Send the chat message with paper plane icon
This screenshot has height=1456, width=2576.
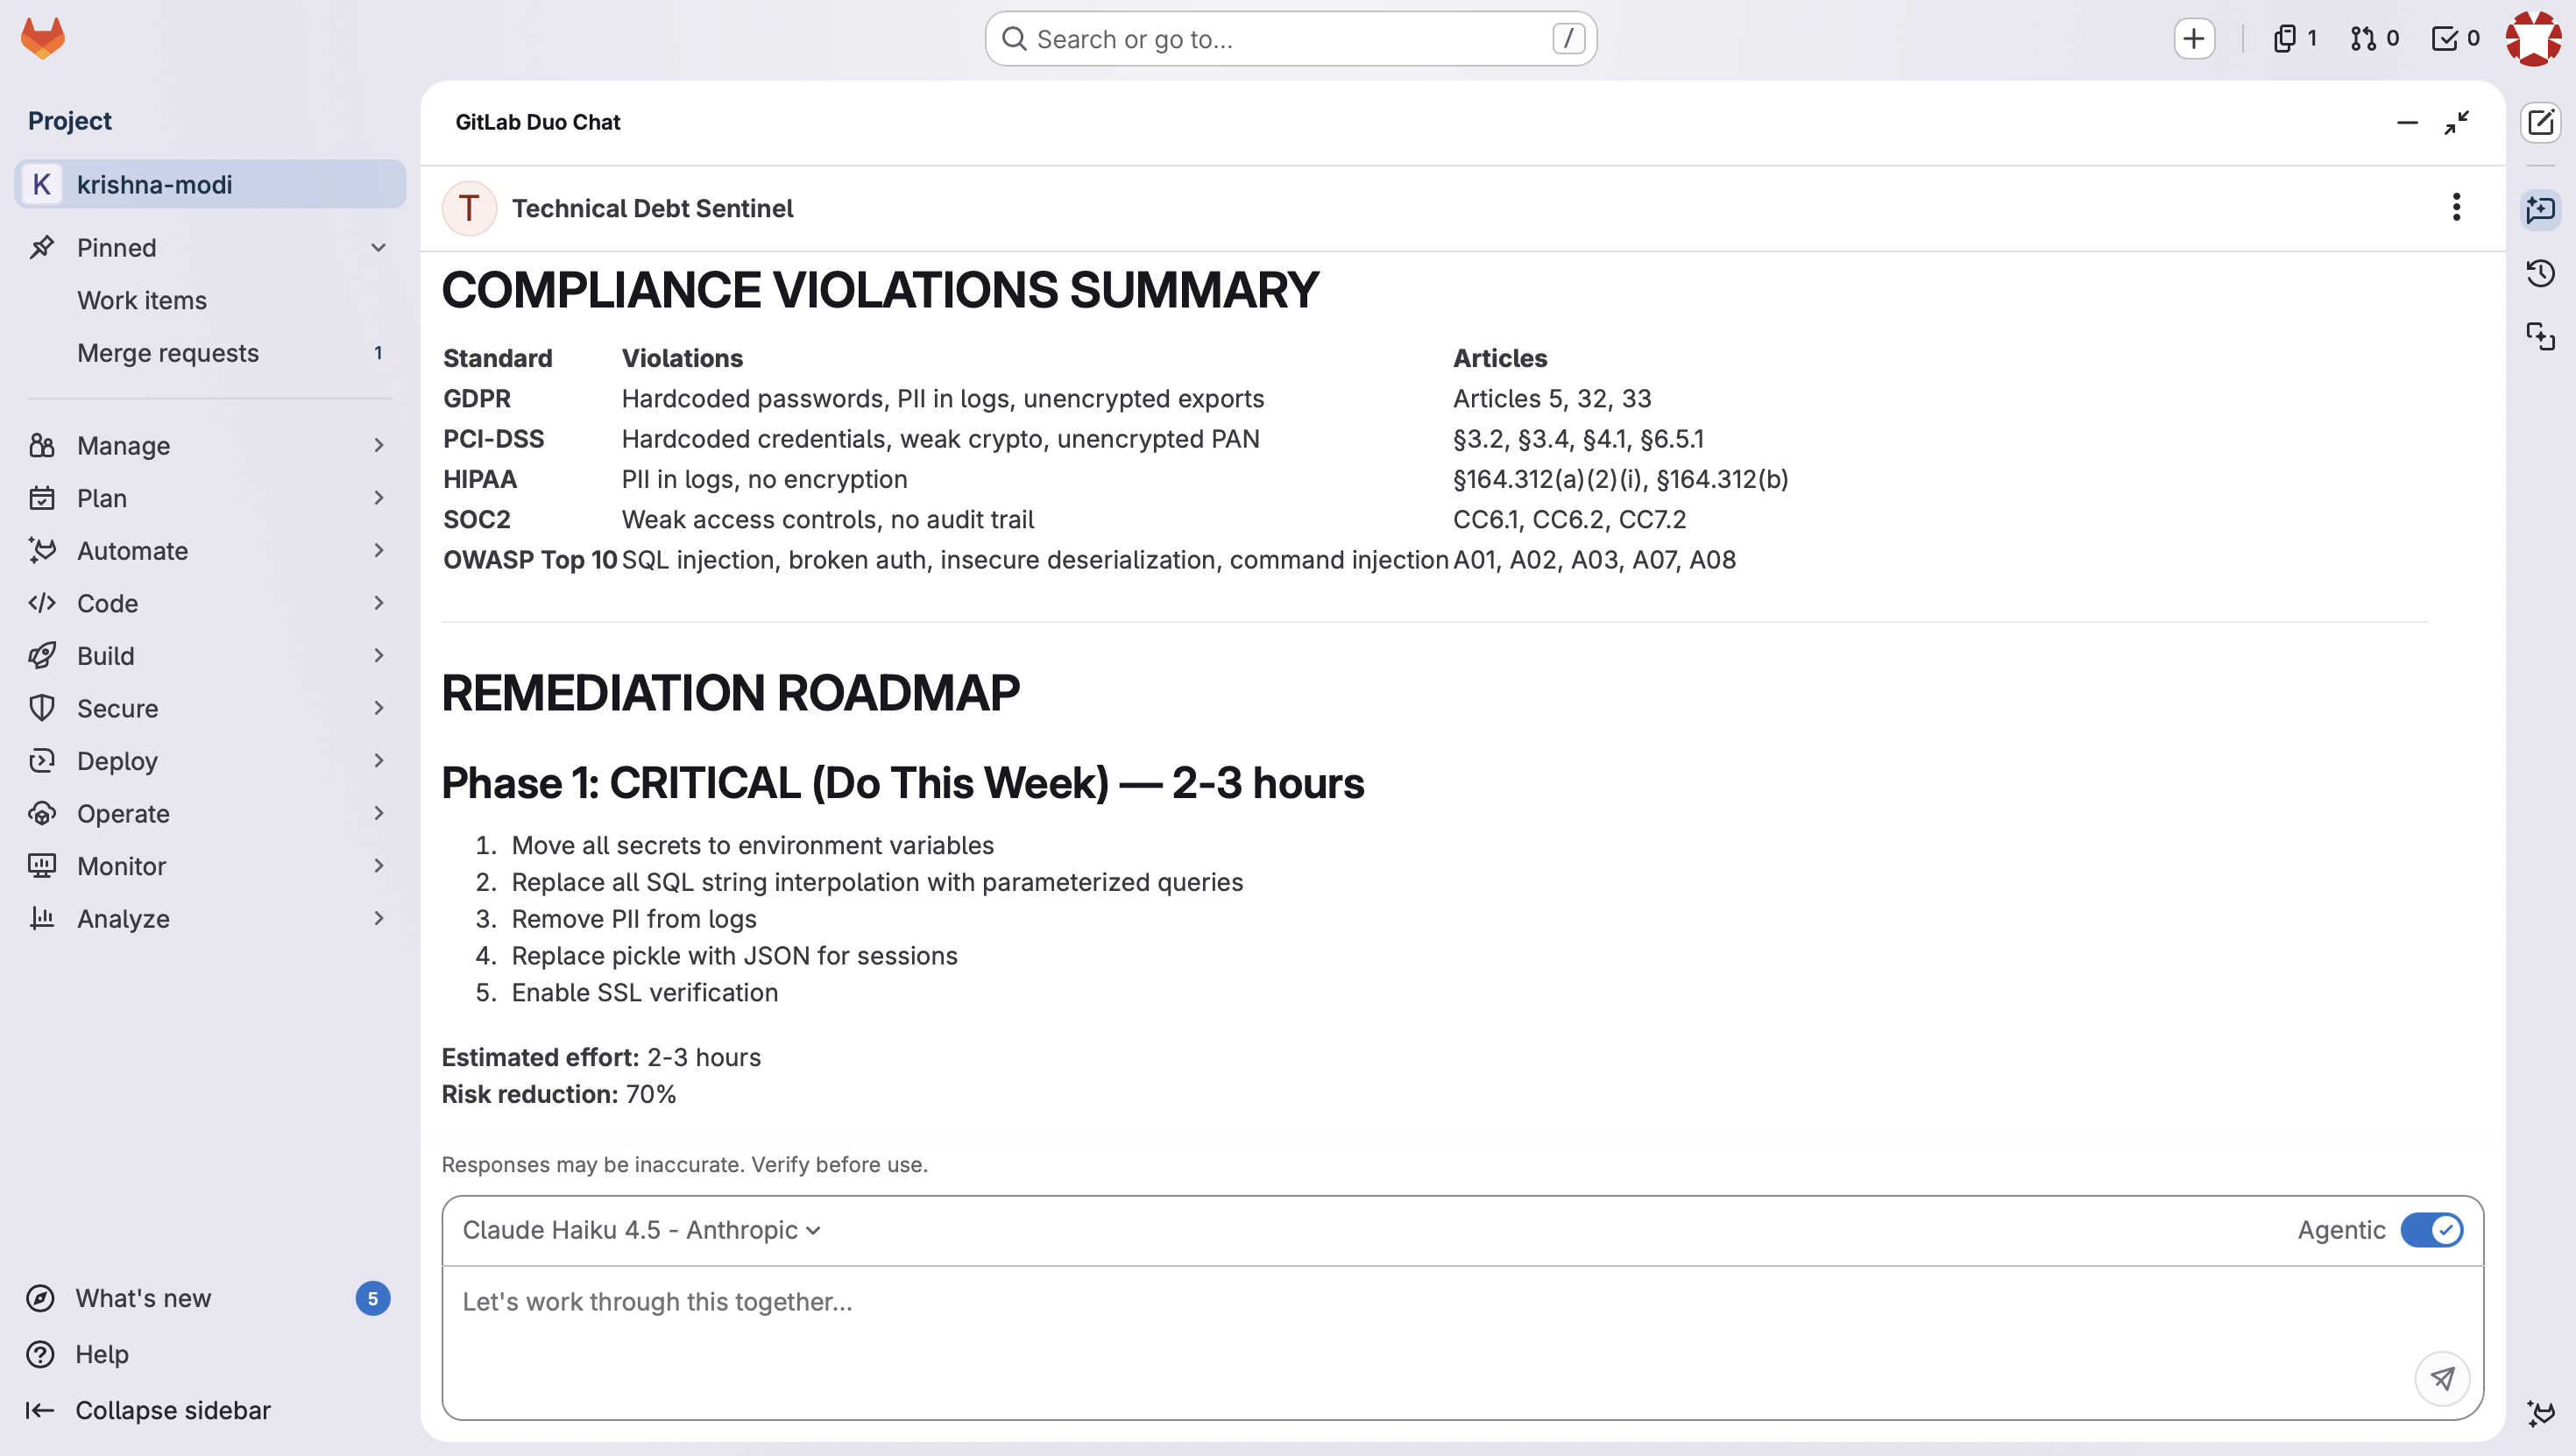tap(2441, 1378)
